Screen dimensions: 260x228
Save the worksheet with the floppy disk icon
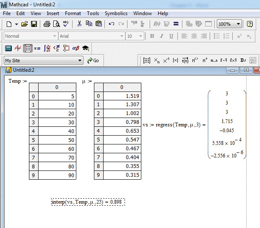pyautogui.click(x=34, y=24)
